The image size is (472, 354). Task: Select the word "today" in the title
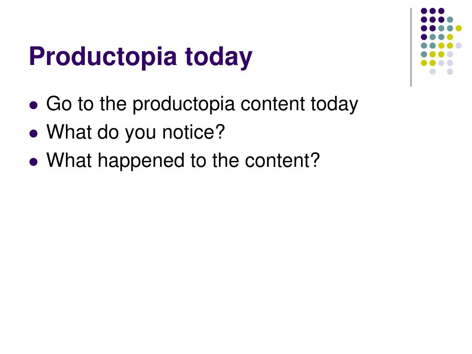point(218,57)
